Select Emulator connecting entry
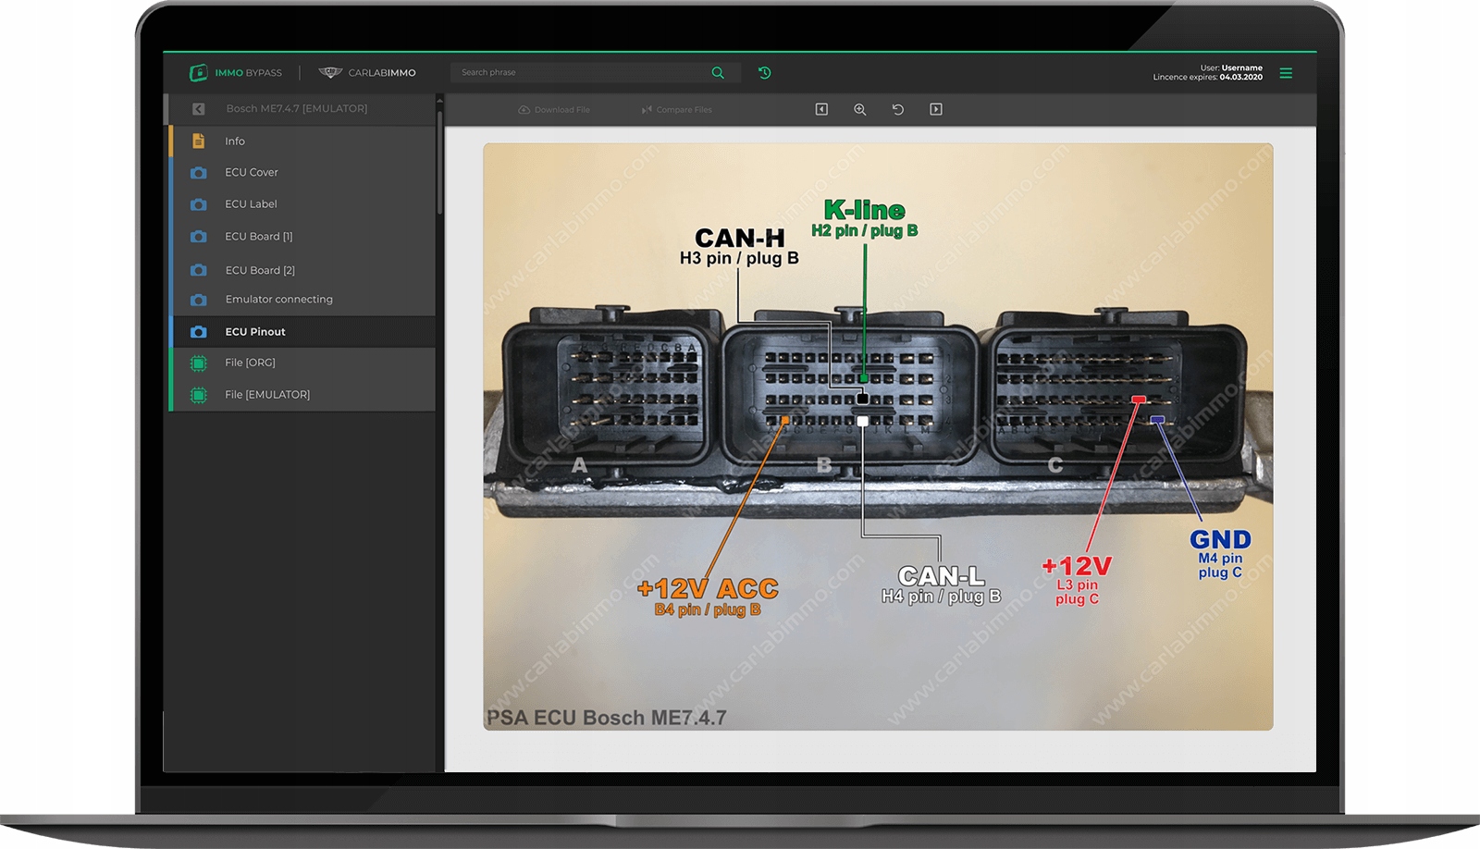Viewport: 1480px width, 849px height. 302,300
